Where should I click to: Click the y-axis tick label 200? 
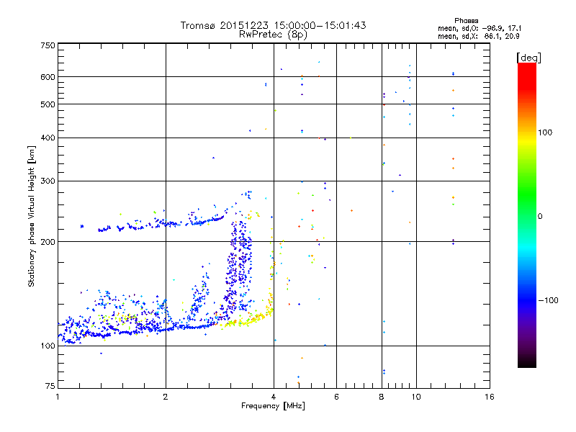point(48,242)
